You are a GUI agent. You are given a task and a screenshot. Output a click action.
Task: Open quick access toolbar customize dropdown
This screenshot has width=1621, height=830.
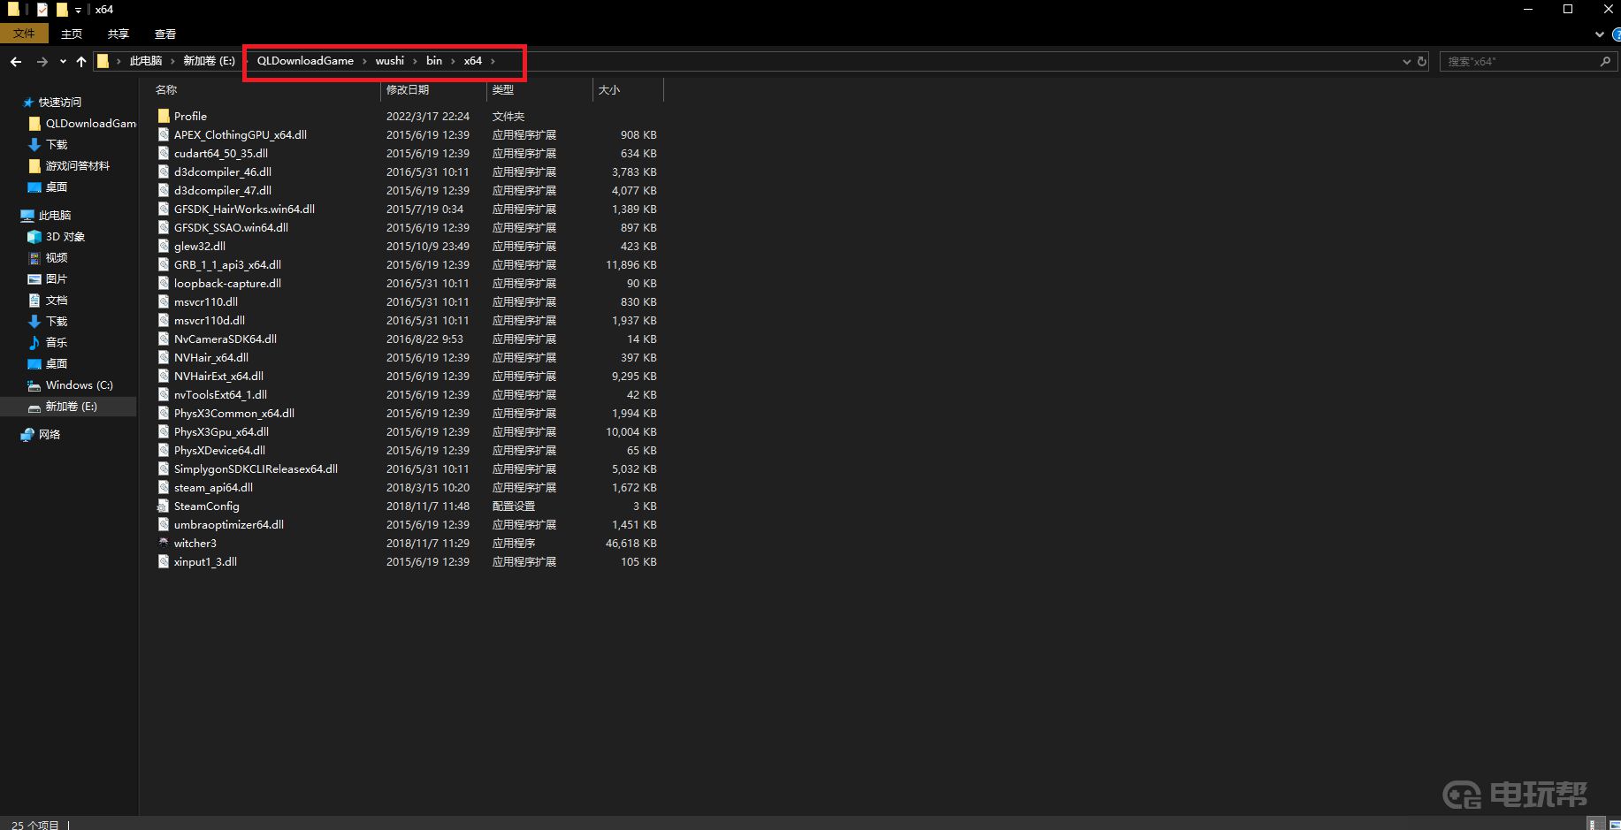(x=78, y=10)
